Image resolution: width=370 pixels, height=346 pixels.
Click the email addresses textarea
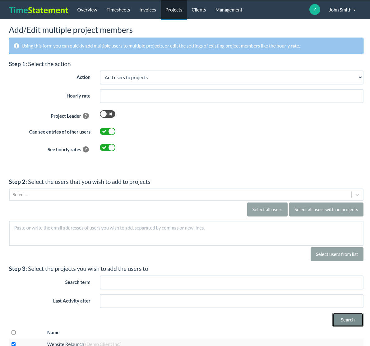tap(186, 233)
